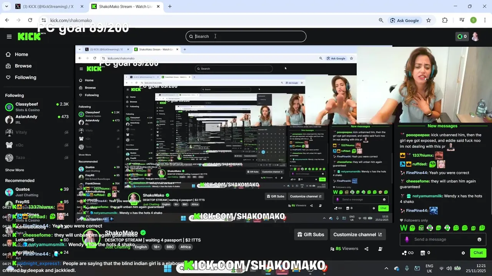The width and height of the screenshot is (492, 276).
Task: Select the BBC tag
Action: [x=170, y=247]
